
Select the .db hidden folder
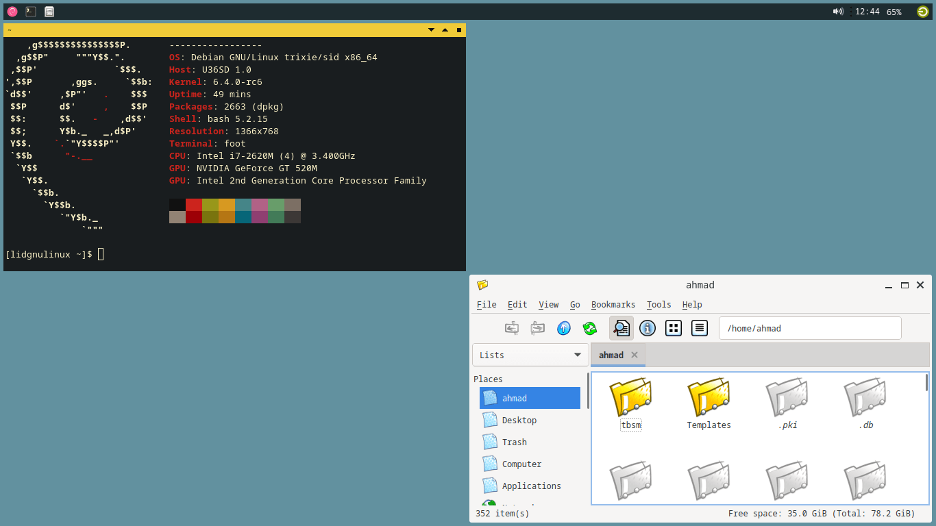[x=865, y=404]
